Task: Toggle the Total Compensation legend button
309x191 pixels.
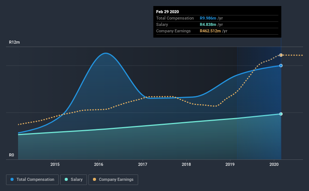Action: [x=32, y=180]
